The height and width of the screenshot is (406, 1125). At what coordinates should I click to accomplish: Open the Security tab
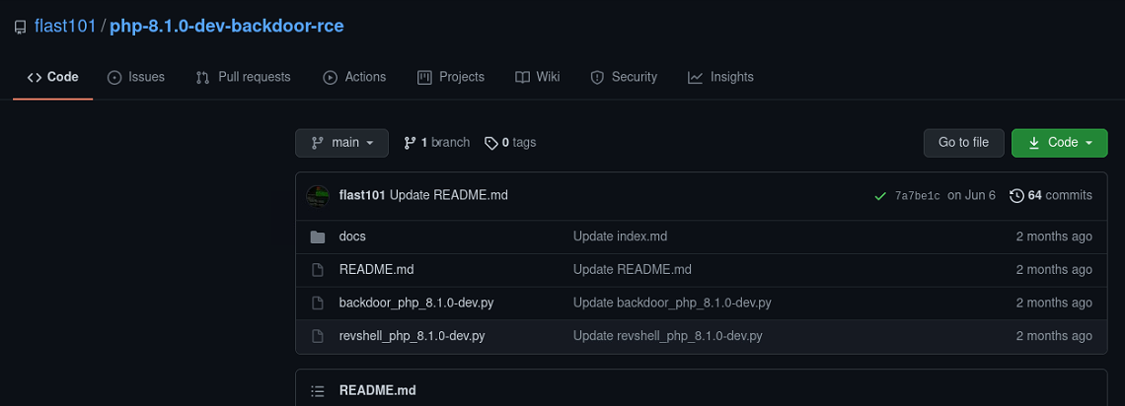click(x=624, y=77)
